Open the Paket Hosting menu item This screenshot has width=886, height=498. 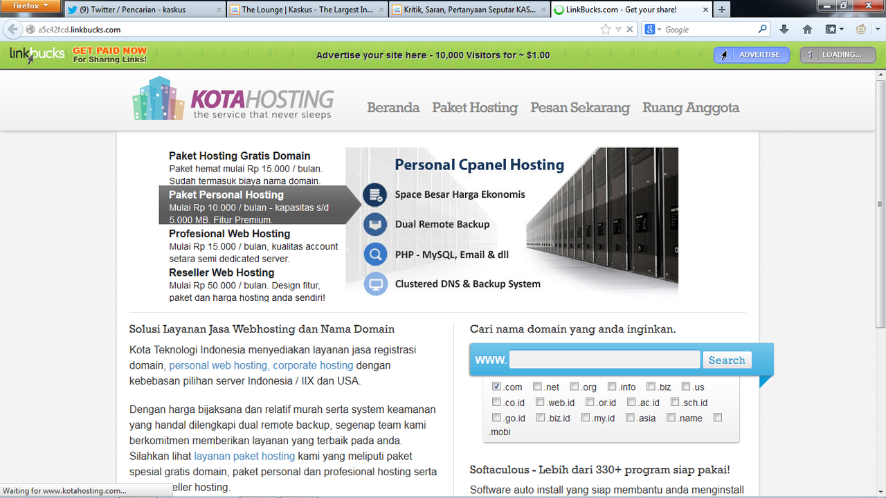click(475, 107)
